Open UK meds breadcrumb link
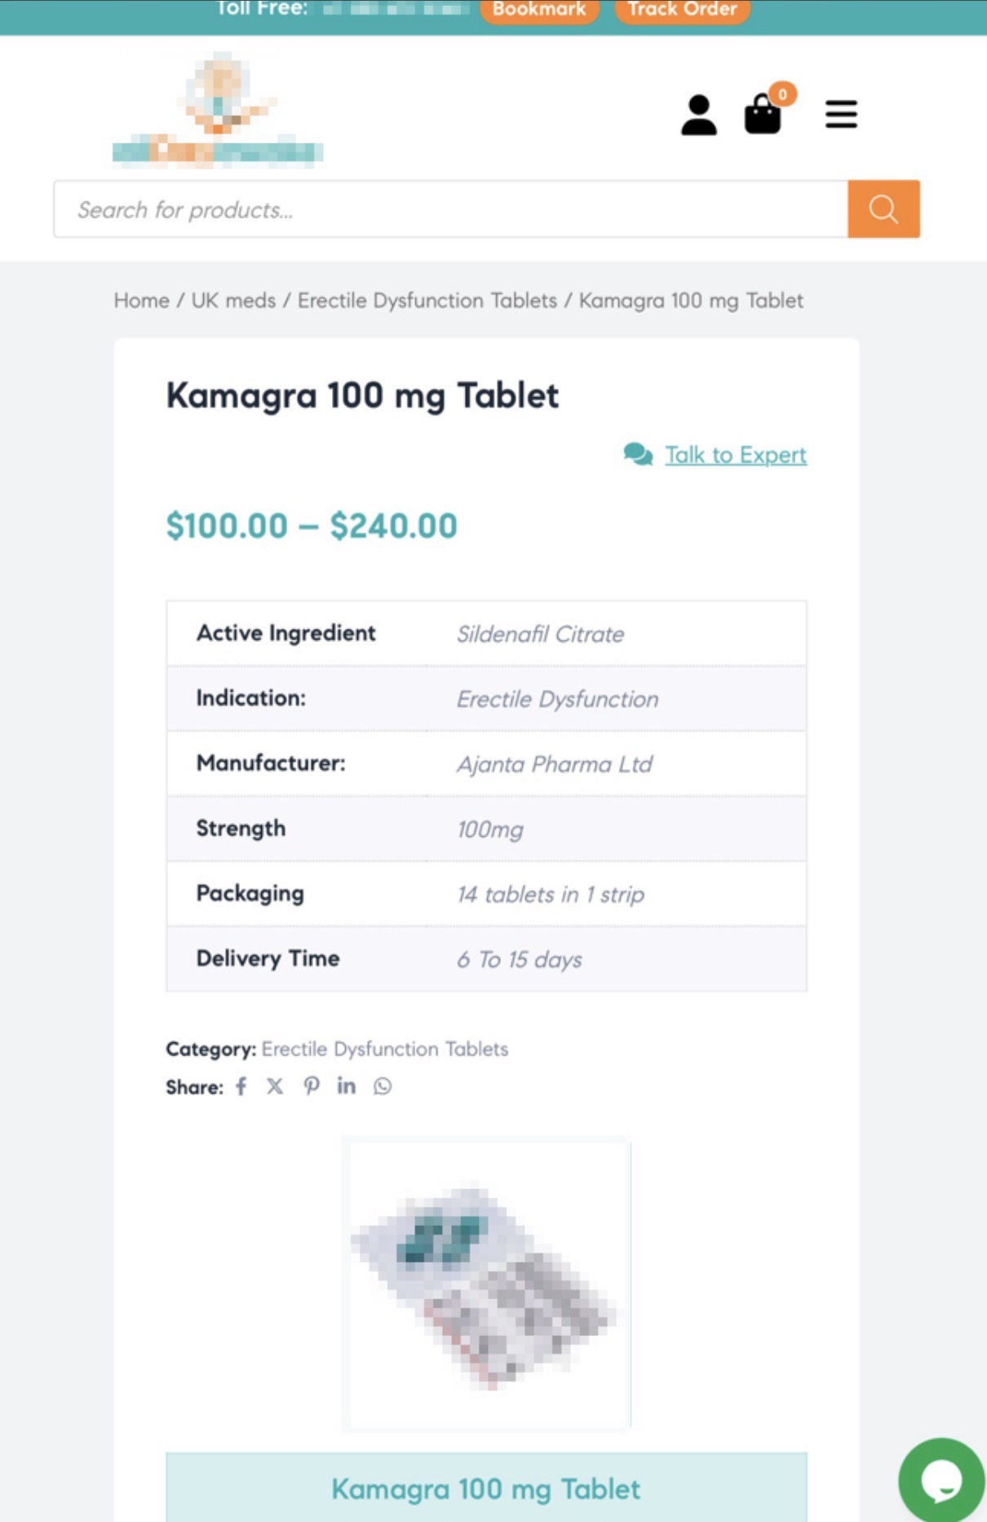Viewport: 987px width, 1522px height. (x=233, y=301)
